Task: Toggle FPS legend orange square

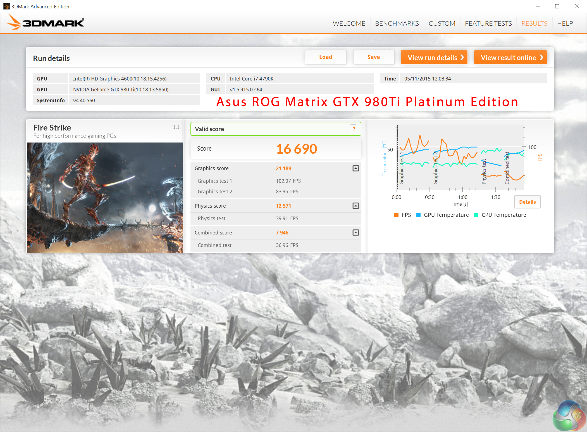Action: pos(396,215)
